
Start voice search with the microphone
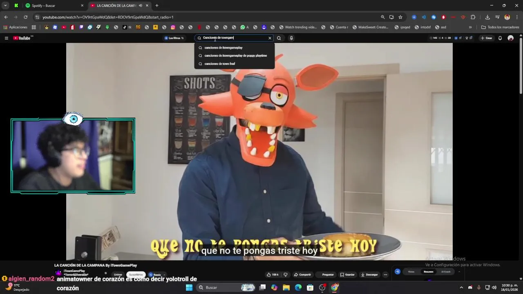(291, 38)
